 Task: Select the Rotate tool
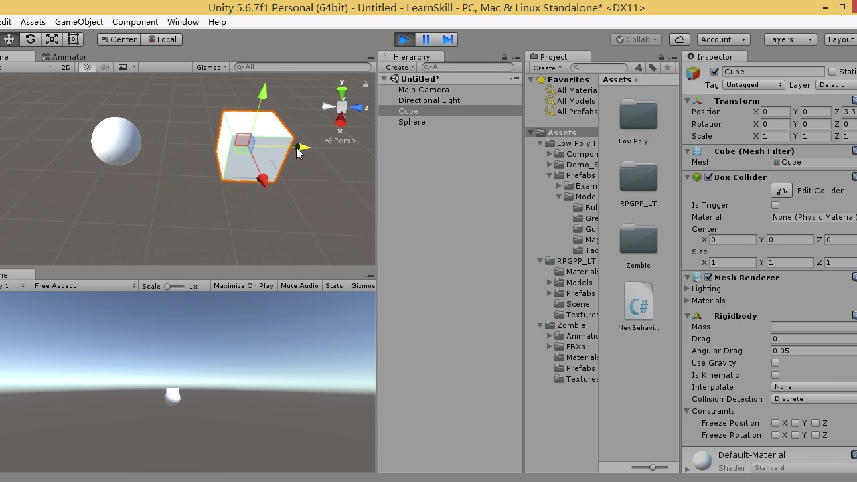coord(30,39)
